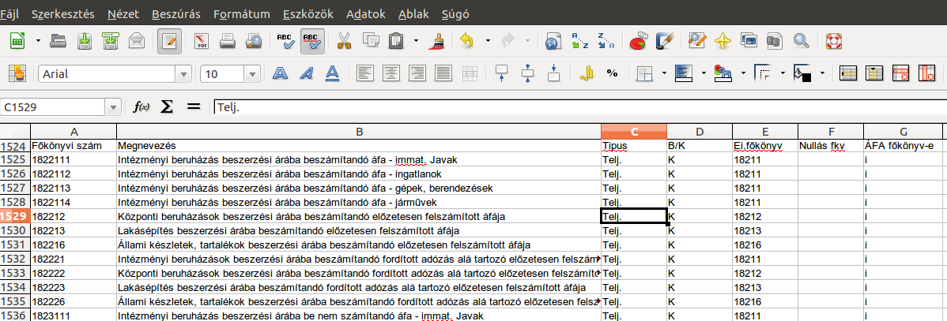Open the Beszúrás menu

click(x=176, y=14)
